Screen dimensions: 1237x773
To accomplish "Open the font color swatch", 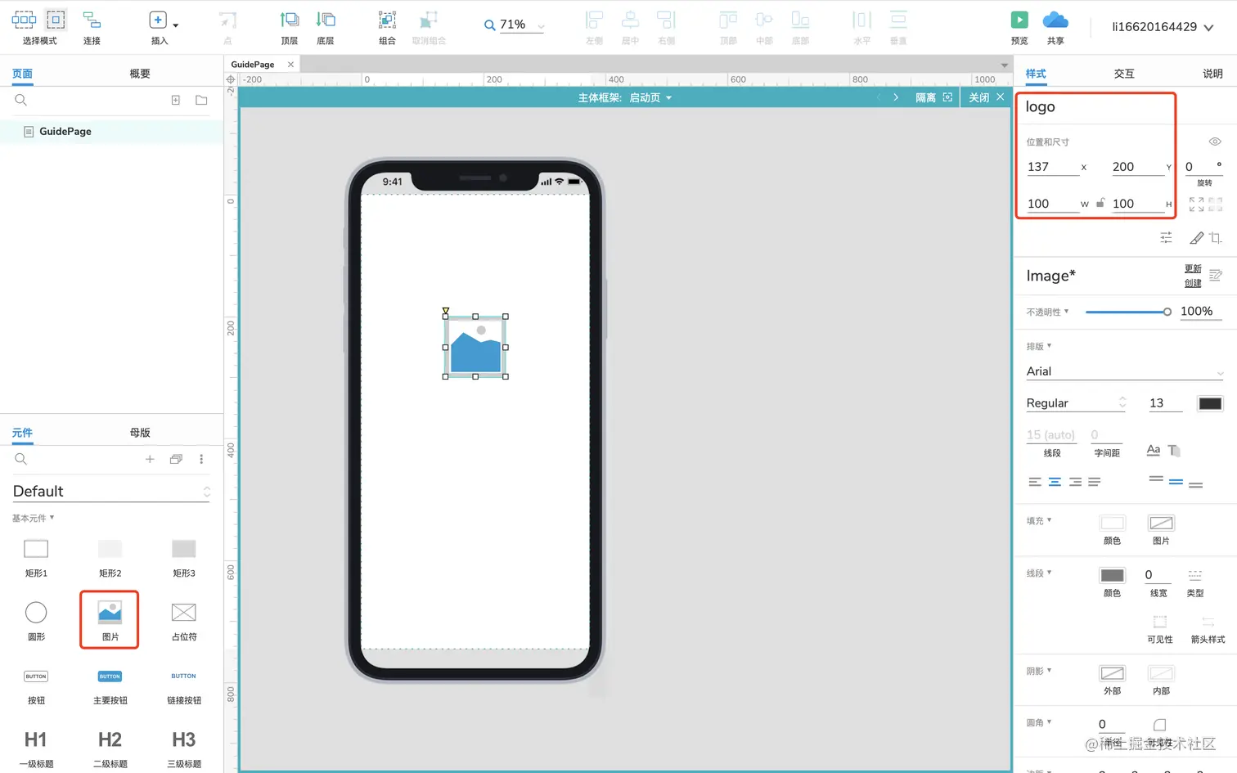I will (x=1210, y=403).
